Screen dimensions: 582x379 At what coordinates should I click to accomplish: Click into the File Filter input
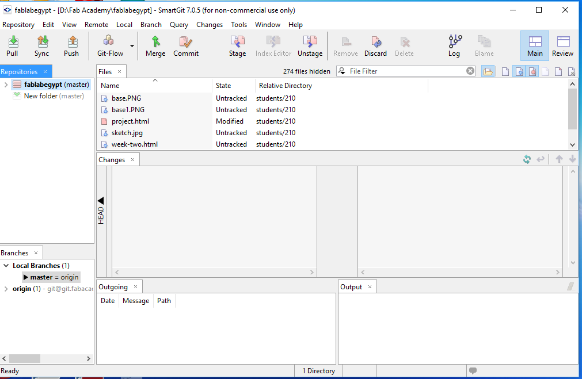[406, 71]
